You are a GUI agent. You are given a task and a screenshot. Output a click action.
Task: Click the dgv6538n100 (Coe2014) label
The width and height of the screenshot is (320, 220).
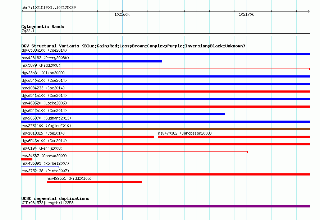[44, 50]
